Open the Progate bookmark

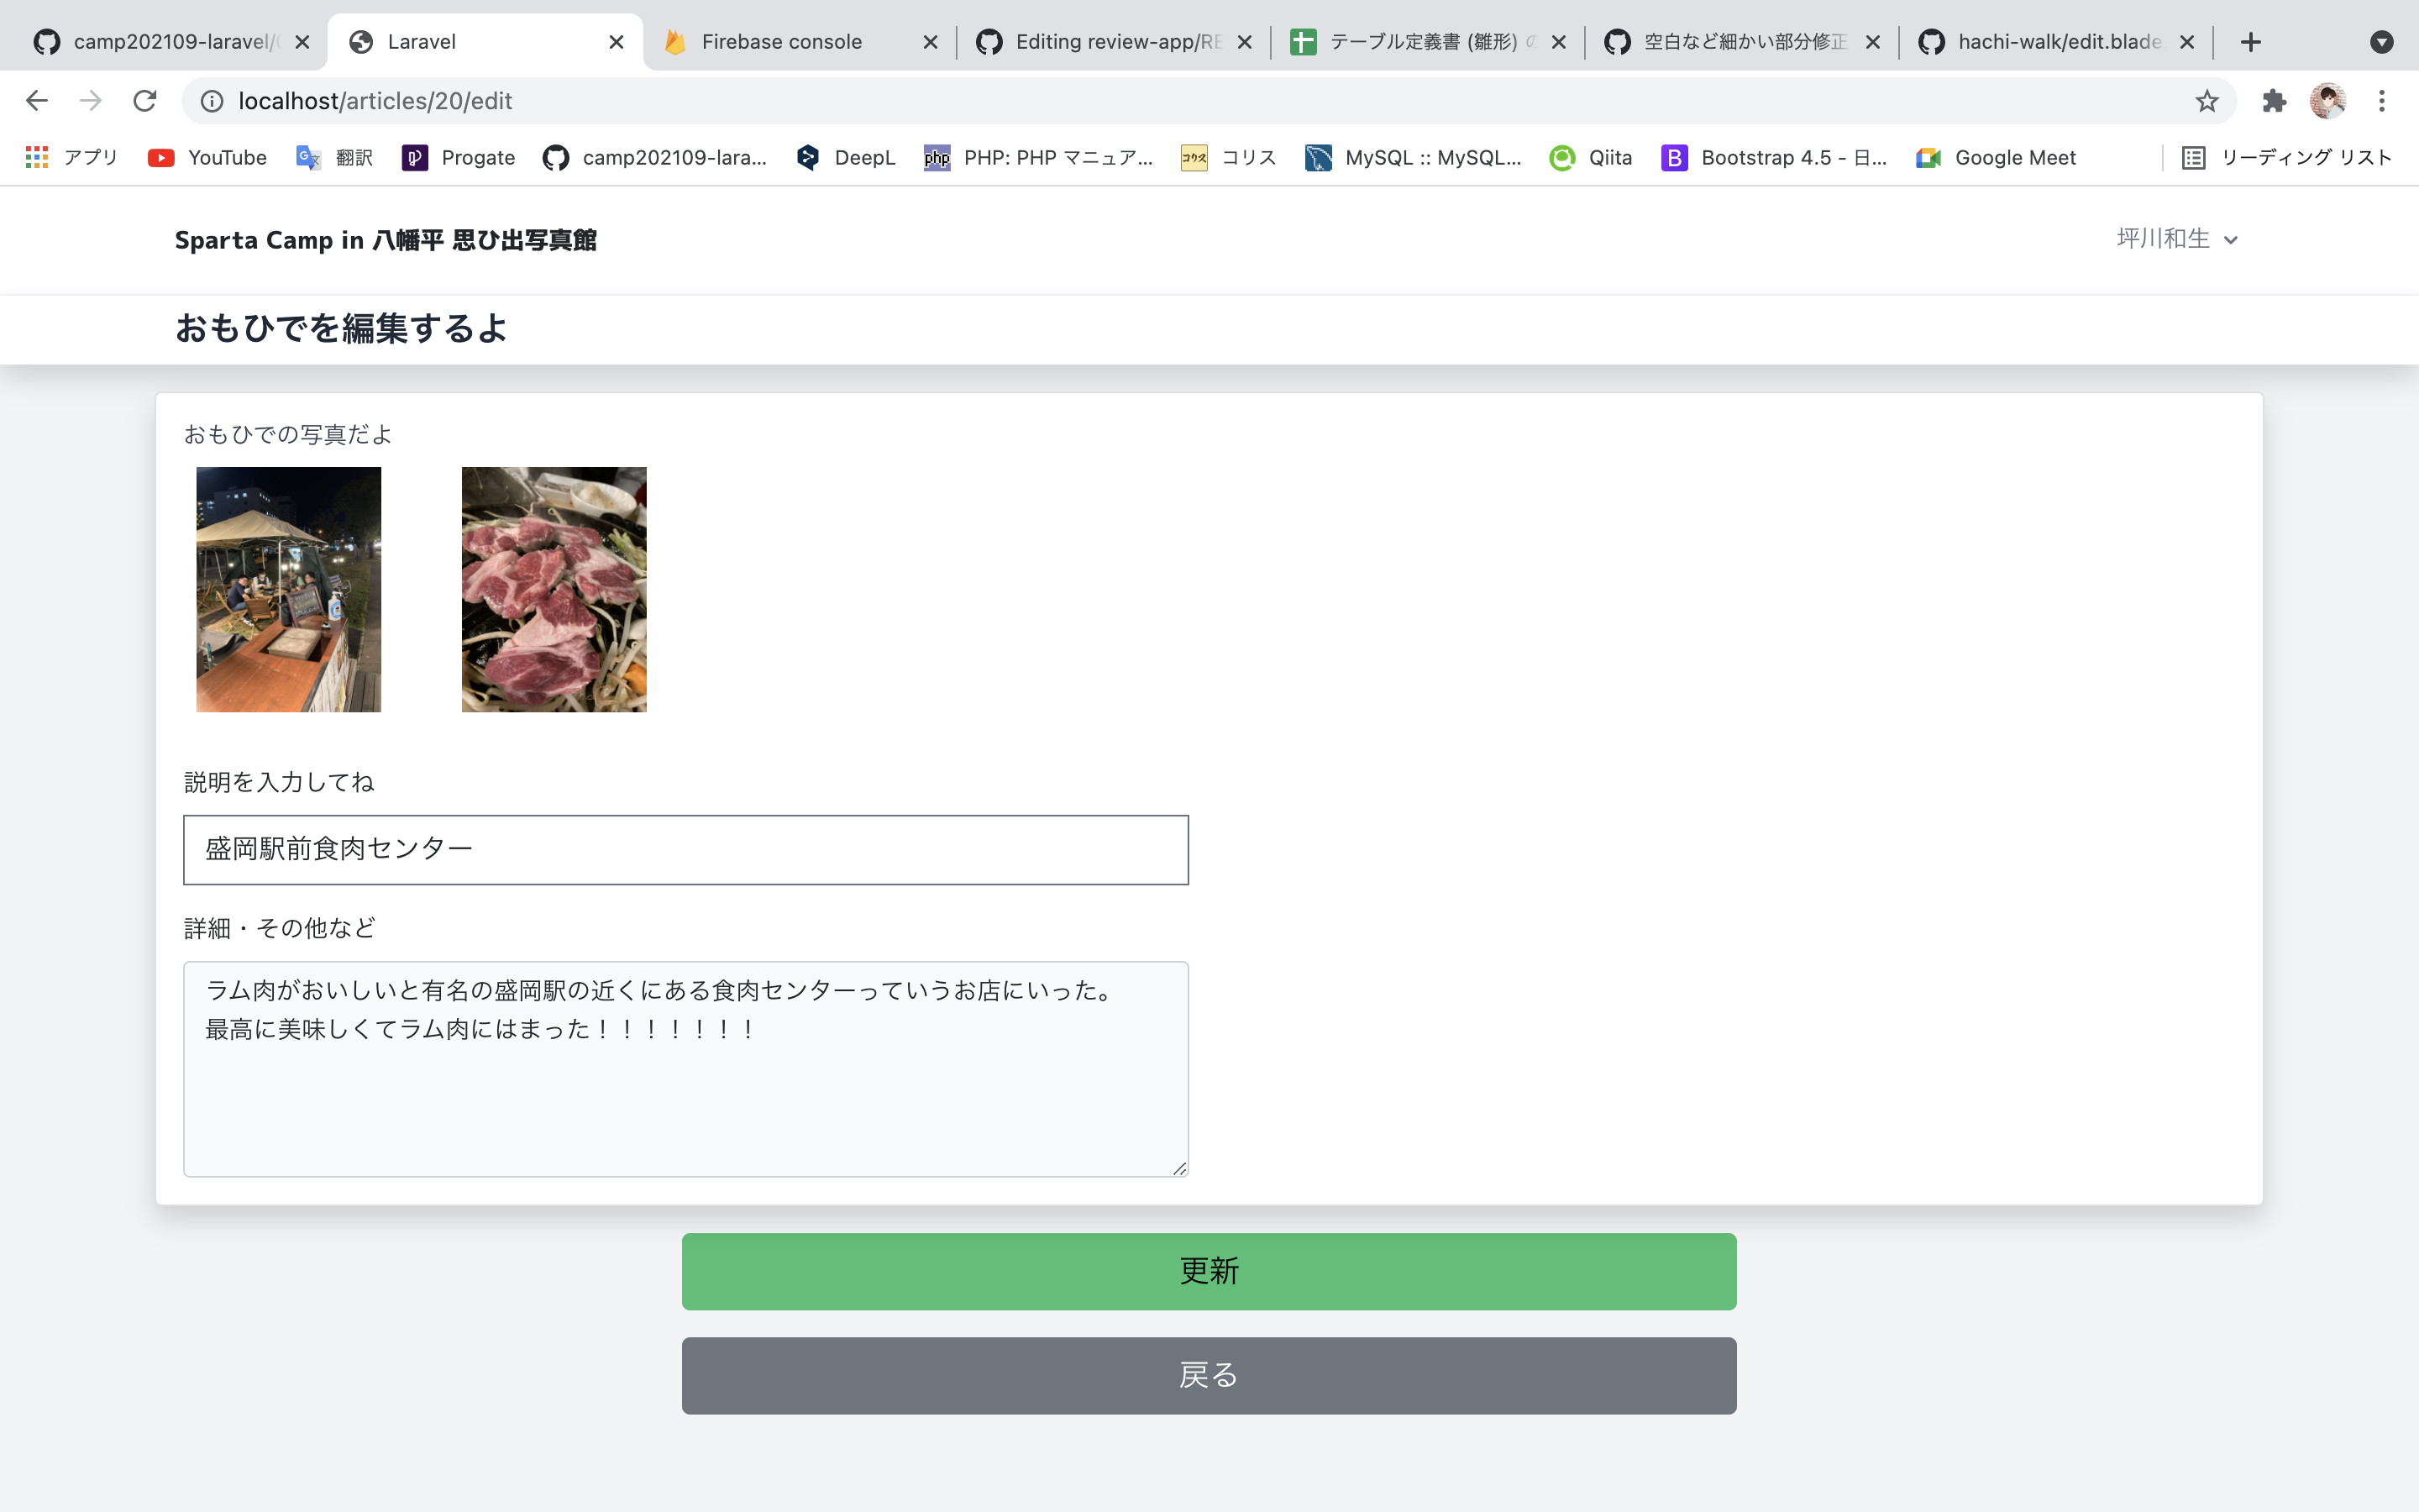point(458,157)
